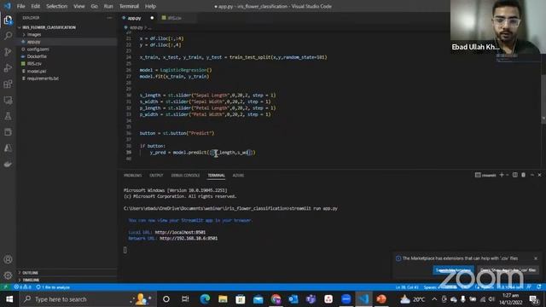546x307 pixels.
Task: Click Search Marketplace button in notification
Action: (x=453, y=269)
